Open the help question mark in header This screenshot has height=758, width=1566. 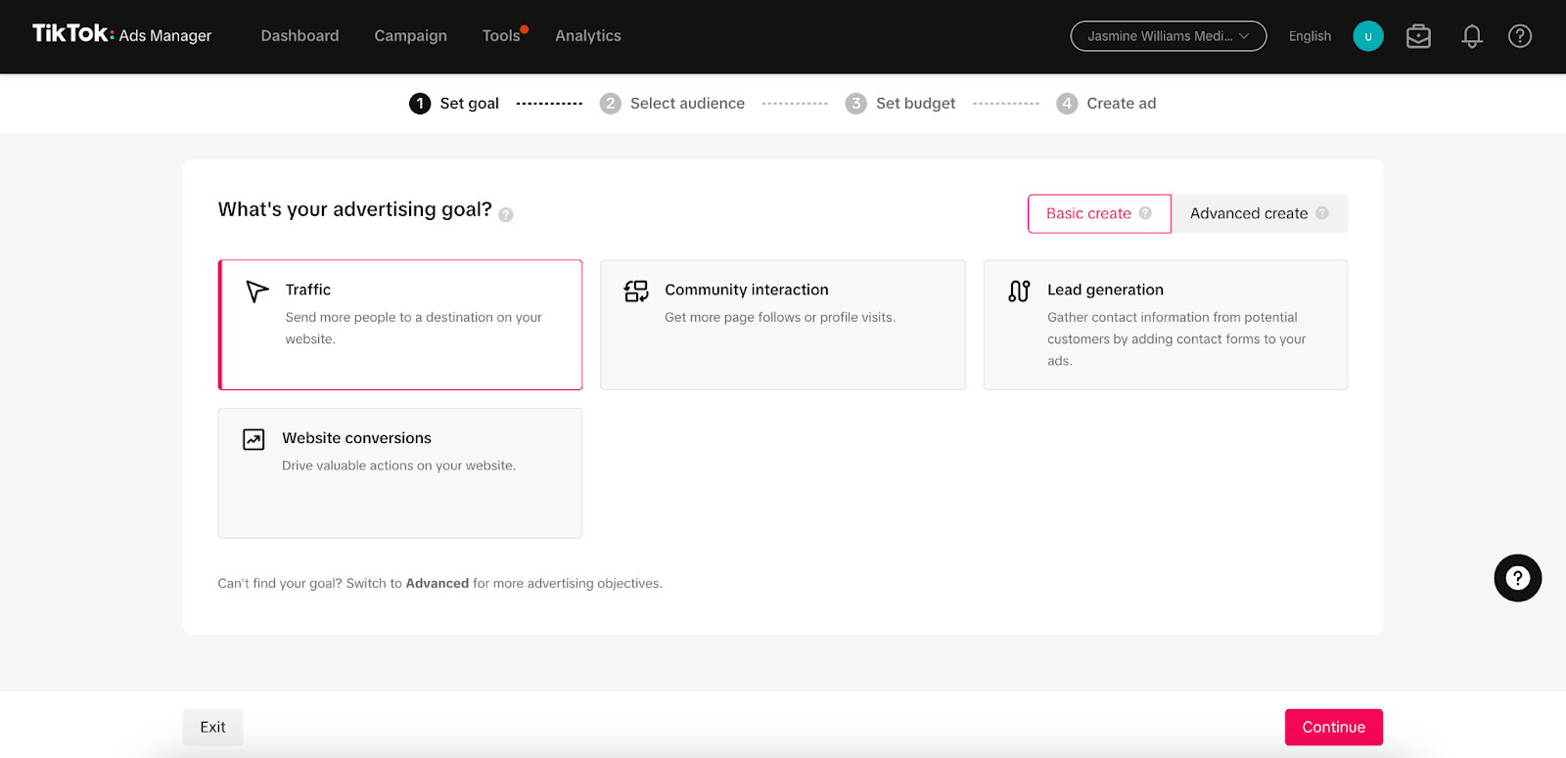point(1519,36)
